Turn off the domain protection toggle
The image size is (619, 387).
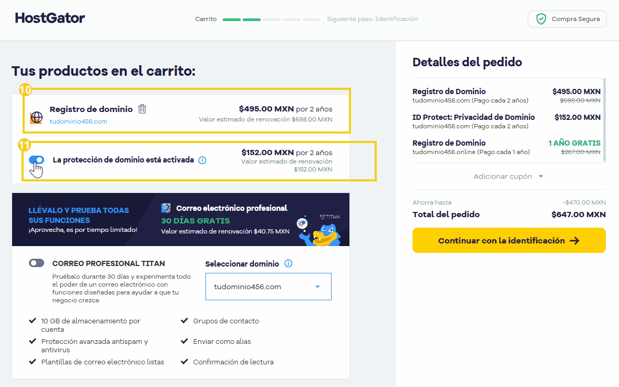[x=36, y=160]
